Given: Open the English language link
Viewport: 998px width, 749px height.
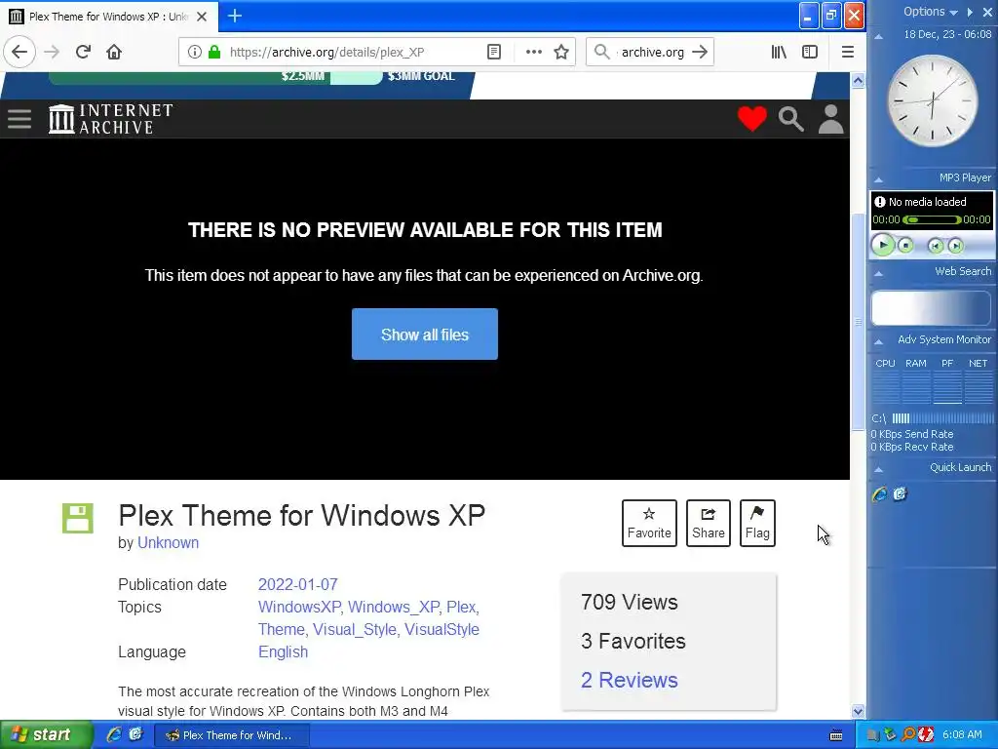Looking at the screenshot, I should coord(283,652).
